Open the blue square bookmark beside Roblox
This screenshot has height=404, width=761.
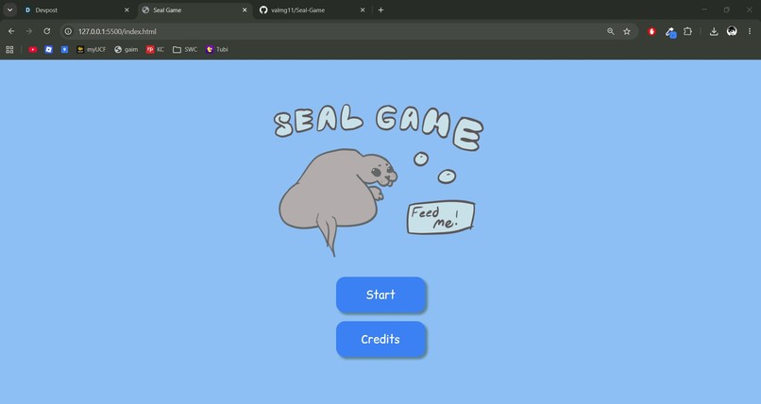[64, 49]
